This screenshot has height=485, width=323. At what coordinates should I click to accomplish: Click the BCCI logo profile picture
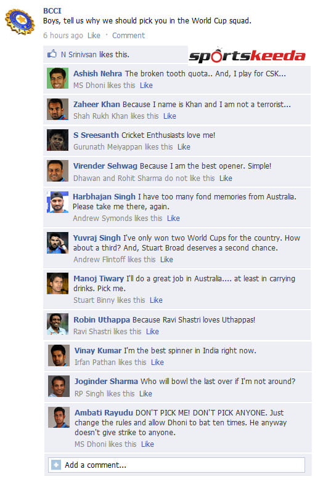[20, 22]
